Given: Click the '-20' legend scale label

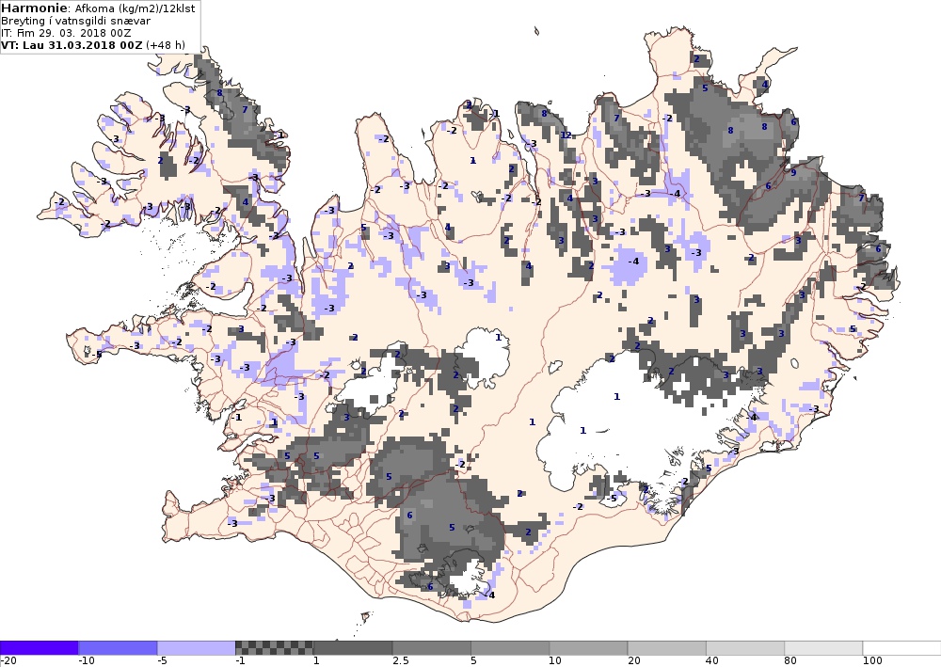Looking at the screenshot, I should [x=8, y=661].
